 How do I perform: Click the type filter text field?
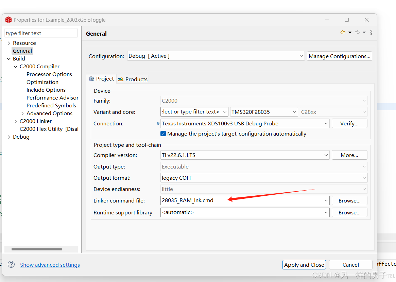41,33
